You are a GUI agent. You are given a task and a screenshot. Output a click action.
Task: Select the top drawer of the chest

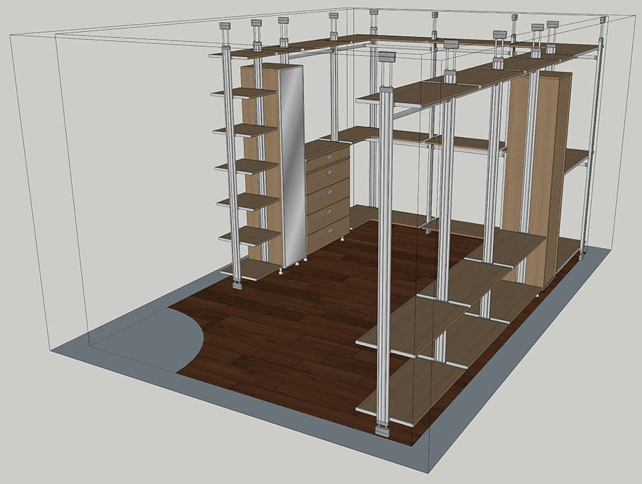tap(328, 157)
